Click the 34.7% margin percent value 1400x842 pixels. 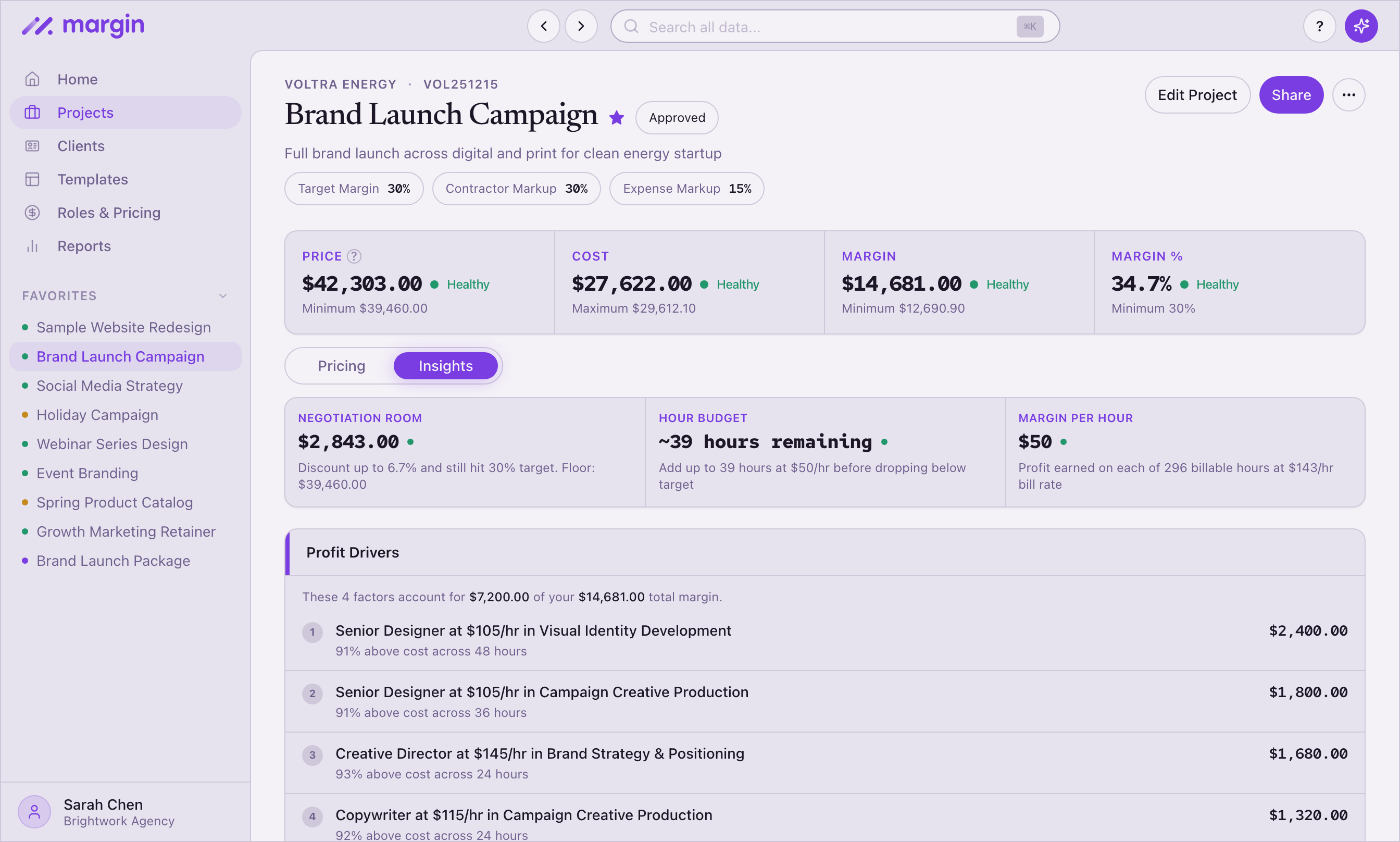1142,283
